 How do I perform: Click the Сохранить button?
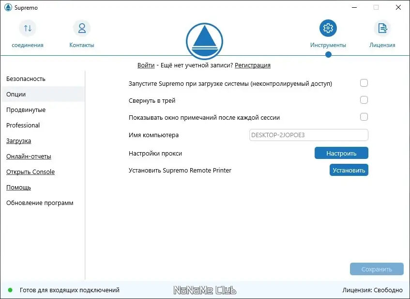(x=377, y=269)
